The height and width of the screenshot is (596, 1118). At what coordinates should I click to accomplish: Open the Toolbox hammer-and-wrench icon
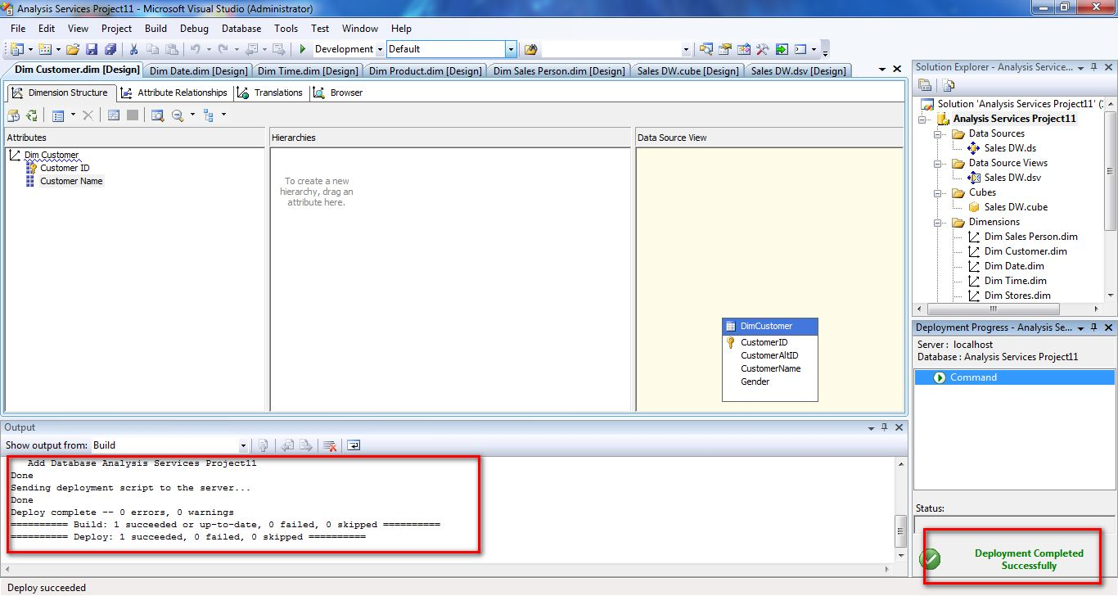(x=763, y=49)
